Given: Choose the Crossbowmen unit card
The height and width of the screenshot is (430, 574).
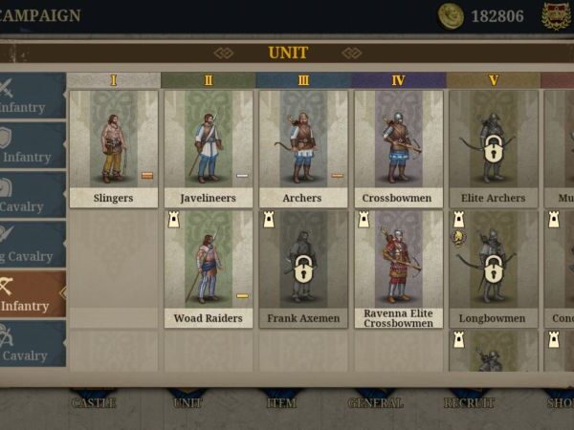Looking at the screenshot, I should [x=399, y=149].
